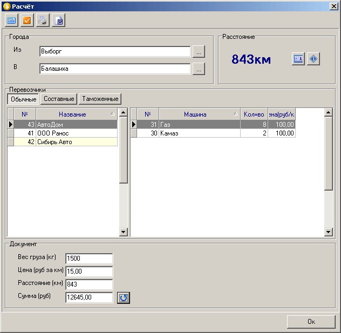
Task: Click the calculator icon in toolbar
Action: pyautogui.click(x=11, y=21)
